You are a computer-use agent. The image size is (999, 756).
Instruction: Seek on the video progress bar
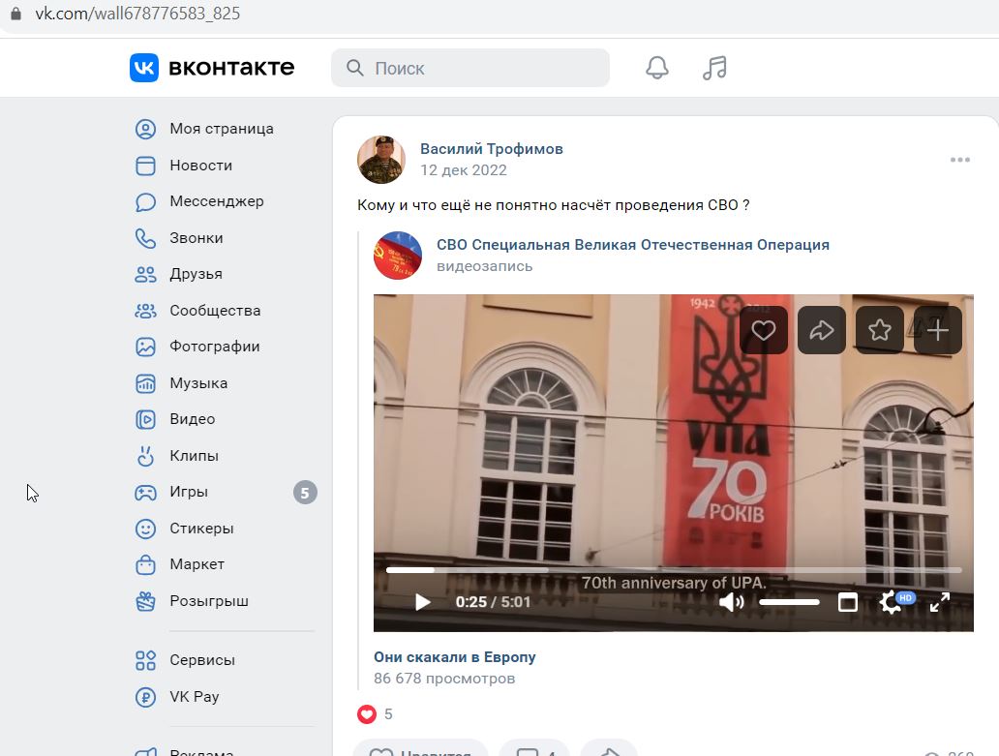click(674, 570)
